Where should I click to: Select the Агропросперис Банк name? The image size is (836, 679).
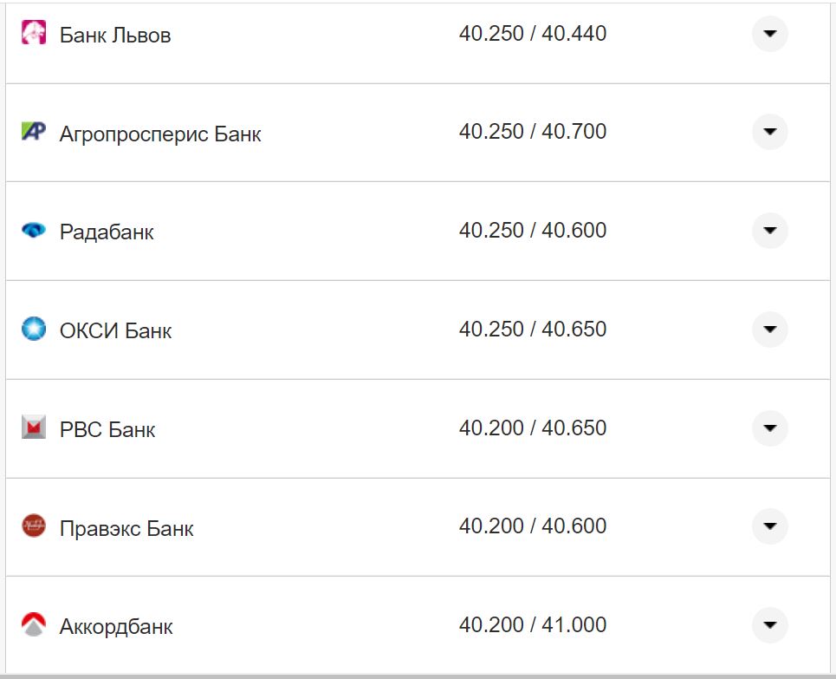coord(160,134)
